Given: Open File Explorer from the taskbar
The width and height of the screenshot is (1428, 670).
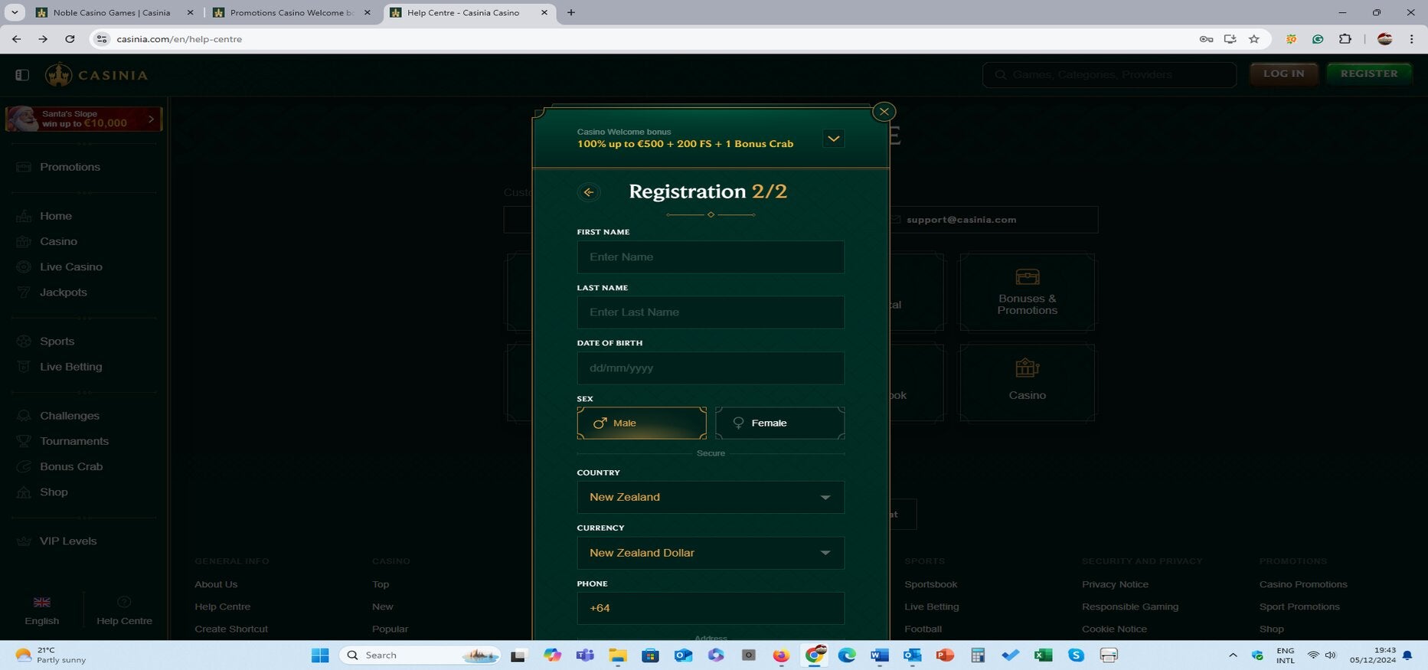Looking at the screenshot, I should (617, 655).
